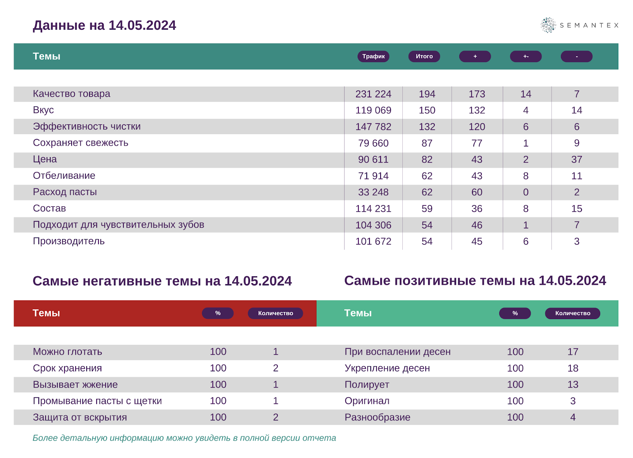Click 'Количество' pill in negative topics header

(275, 313)
